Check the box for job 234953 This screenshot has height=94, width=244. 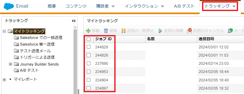(x=89, y=71)
